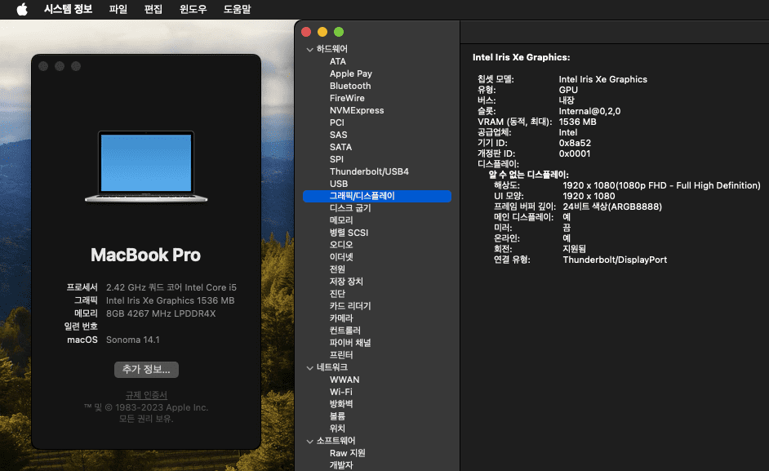Viewport: 769px width, 471px height.
Task: Select Bluetooth in the sidebar
Action: click(x=350, y=86)
